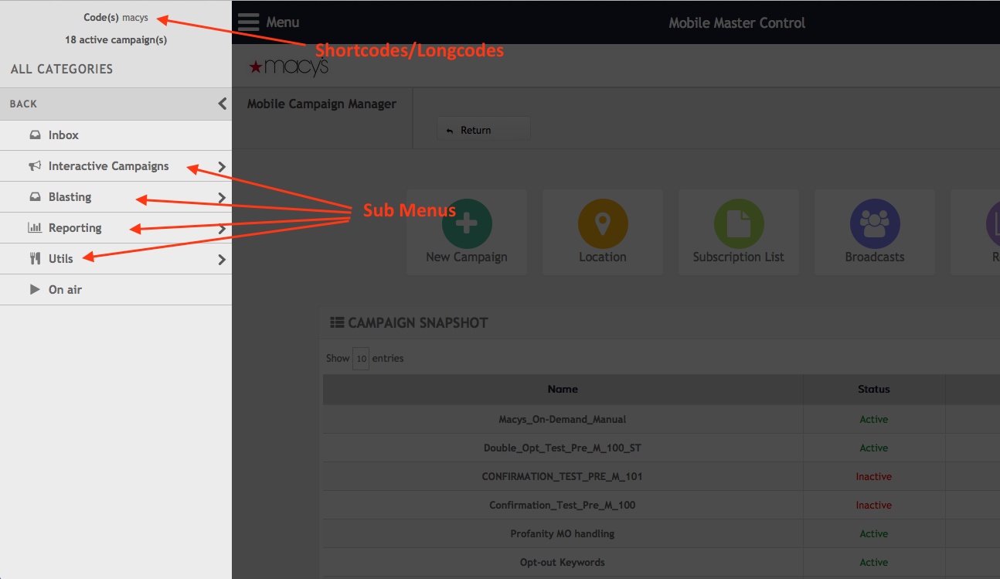Expand the Utils submenu chevron
1000x579 pixels.
pos(222,260)
